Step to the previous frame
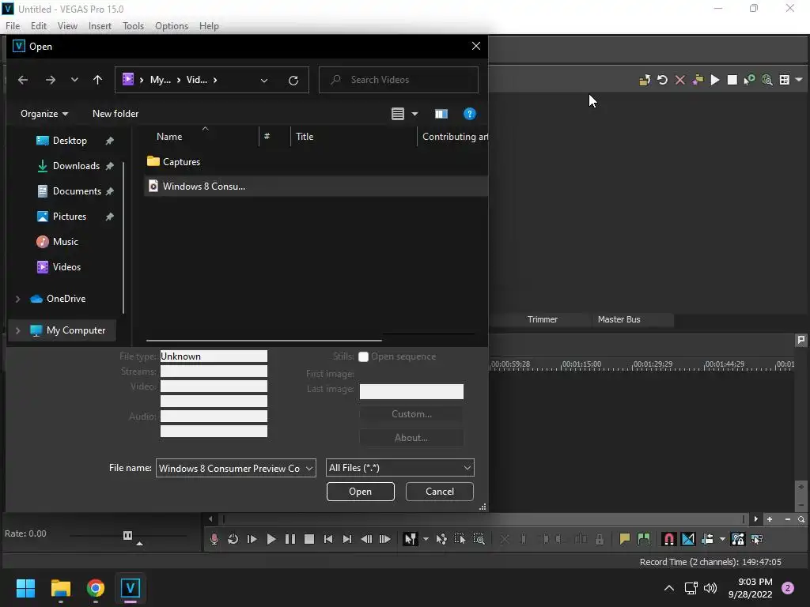Image resolution: width=810 pixels, height=607 pixels. point(366,539)
